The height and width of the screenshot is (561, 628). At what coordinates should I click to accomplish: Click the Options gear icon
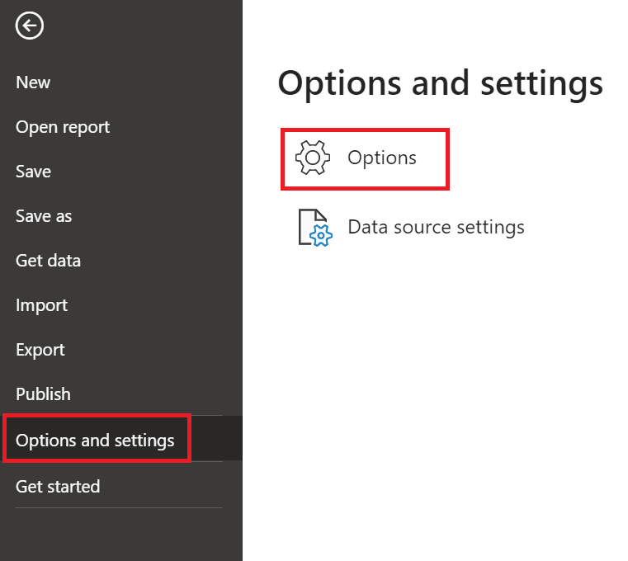point(313,158)
